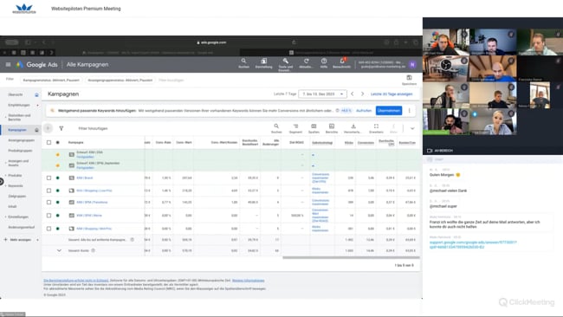Open support.google.com link in chat

(473, 244)
